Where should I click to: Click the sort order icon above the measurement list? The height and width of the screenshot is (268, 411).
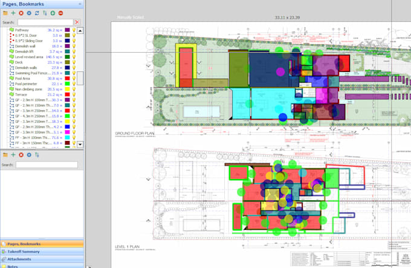[45, 13]
